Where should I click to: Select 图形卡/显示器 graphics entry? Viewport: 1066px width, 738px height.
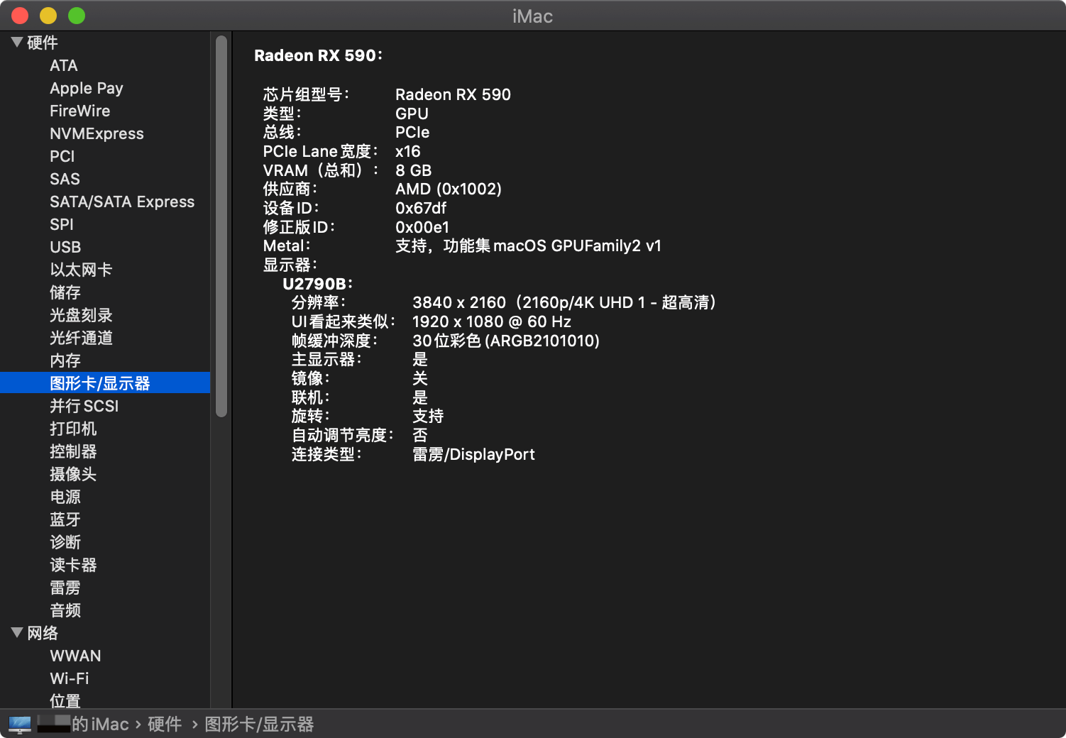tap(105, 382)
